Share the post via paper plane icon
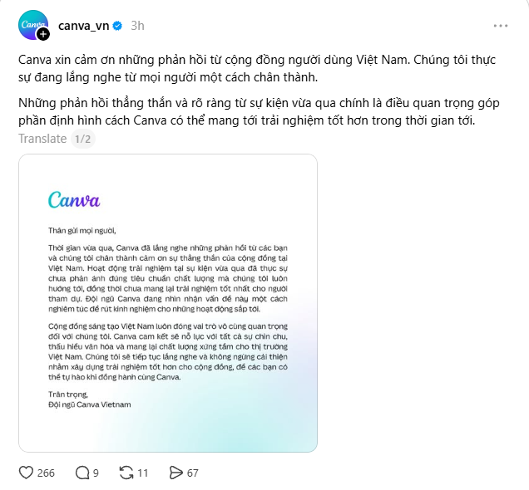 tap(176, 473)
